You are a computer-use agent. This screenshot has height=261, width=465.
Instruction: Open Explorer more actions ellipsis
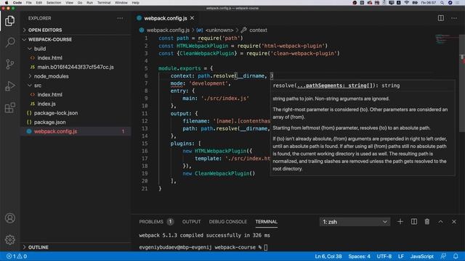(120, 18)
